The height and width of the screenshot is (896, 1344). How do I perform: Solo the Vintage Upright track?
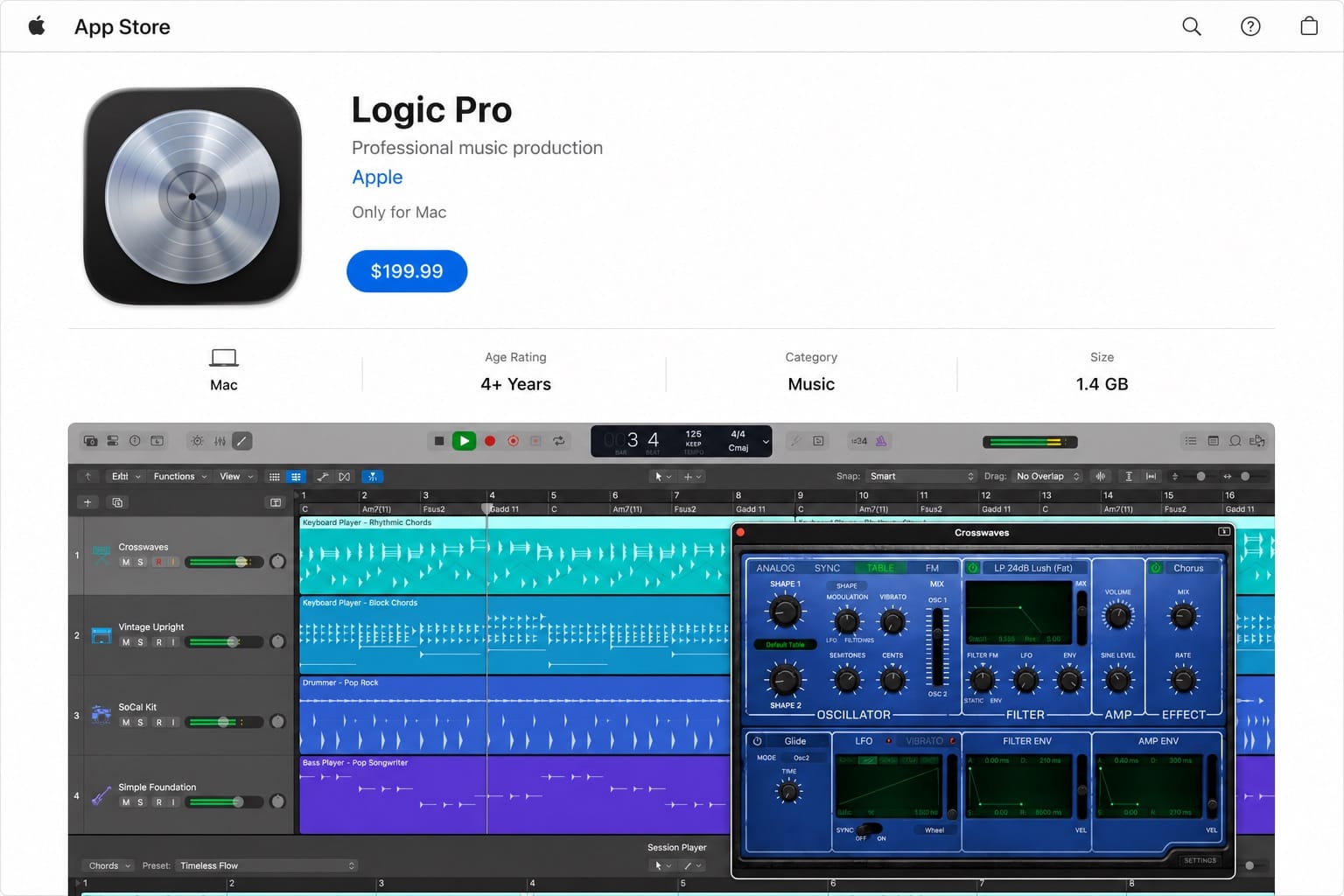[140, 642]
